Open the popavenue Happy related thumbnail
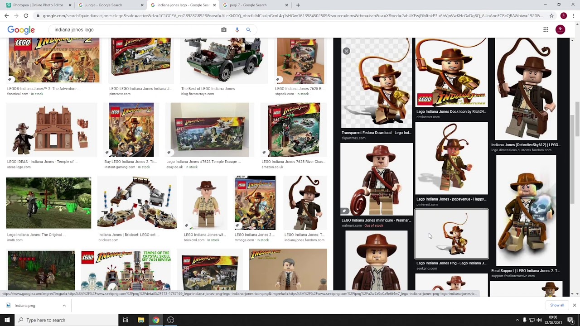Viewport: 580px width, 326px height. click(451, 158)
